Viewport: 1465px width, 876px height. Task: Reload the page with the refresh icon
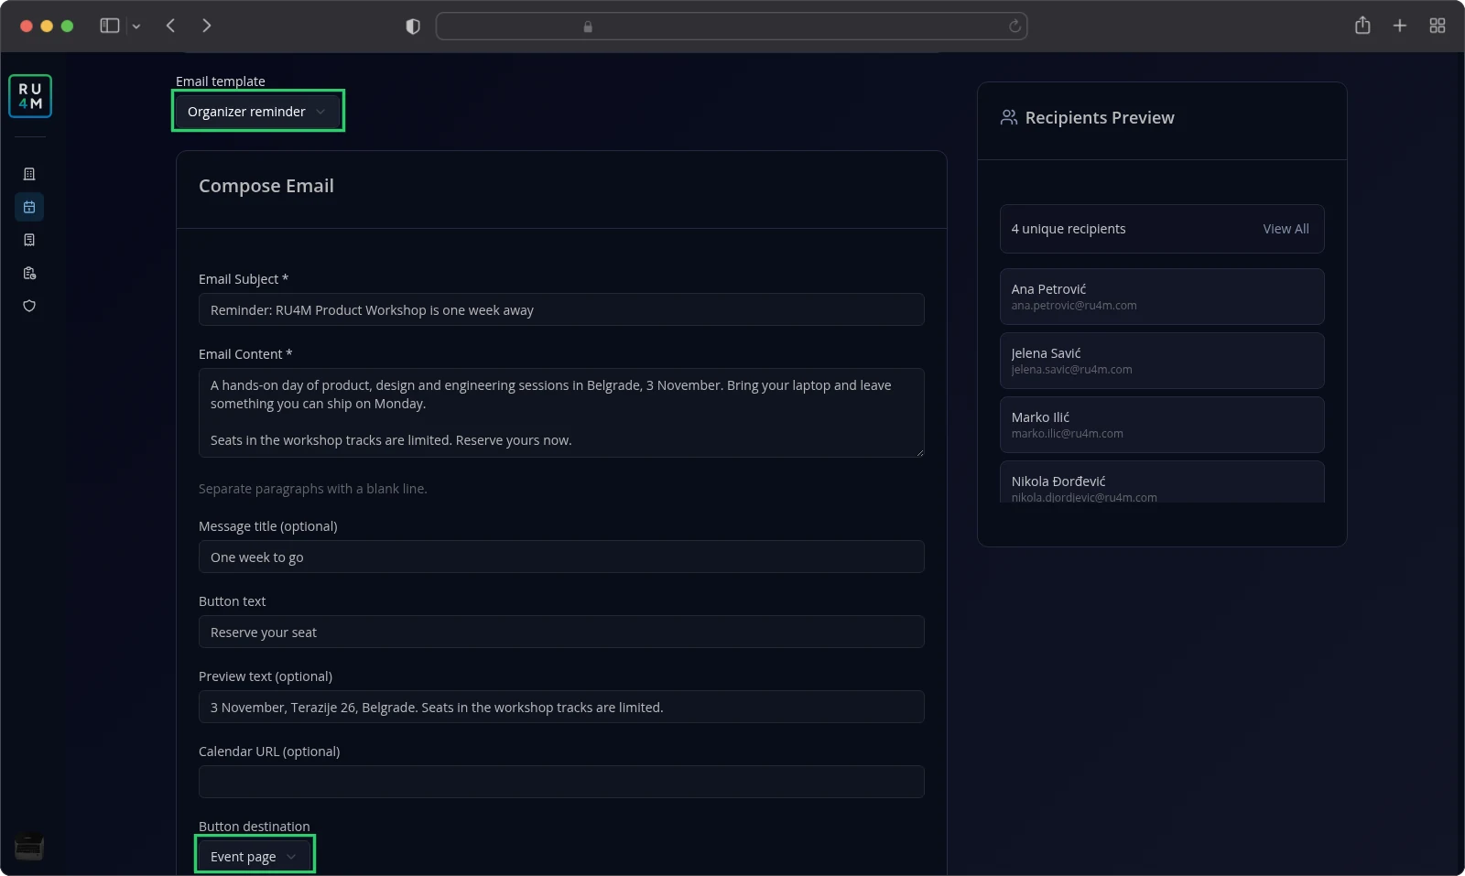(x=1015, y=27)
